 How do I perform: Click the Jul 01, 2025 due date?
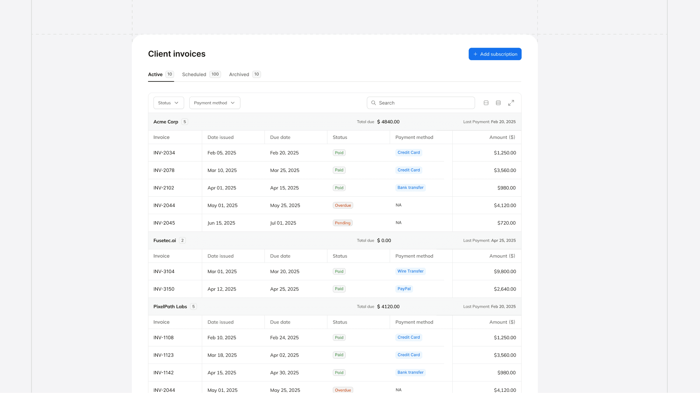283,223
